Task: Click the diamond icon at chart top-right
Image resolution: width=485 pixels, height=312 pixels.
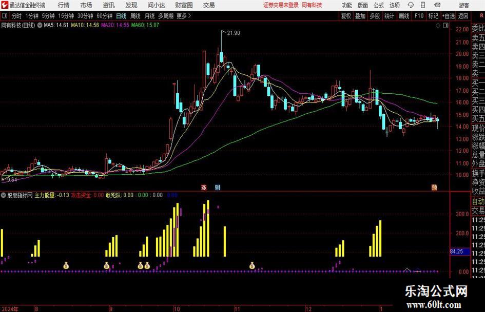Action: point(438,26)
